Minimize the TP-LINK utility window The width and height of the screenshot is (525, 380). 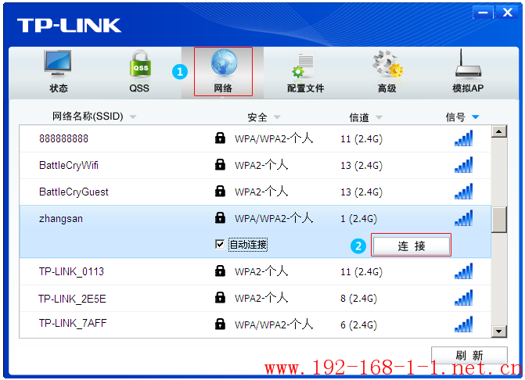click(483, 13)
